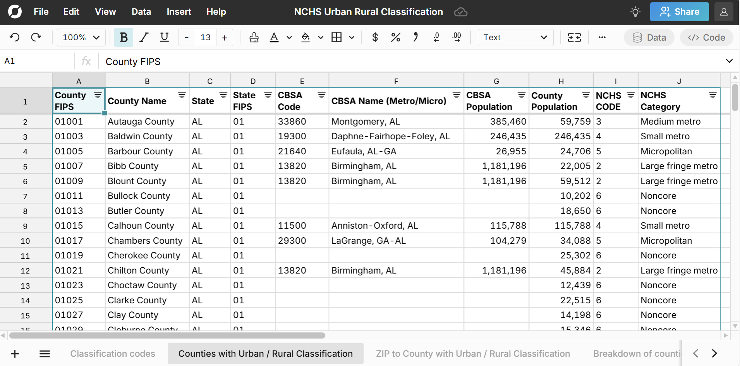Apply currency formatting with the dollar icon
Screen dimensions: 740x366
375,37
